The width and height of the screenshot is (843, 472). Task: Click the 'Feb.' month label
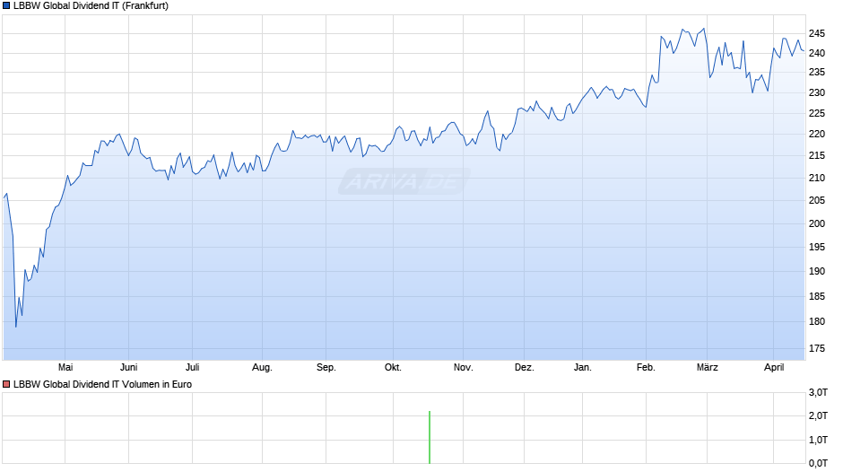point(646,367)
